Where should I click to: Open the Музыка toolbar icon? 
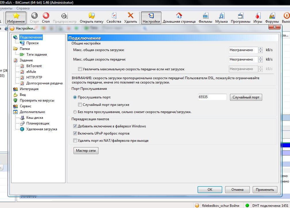[x=221, y=16]
